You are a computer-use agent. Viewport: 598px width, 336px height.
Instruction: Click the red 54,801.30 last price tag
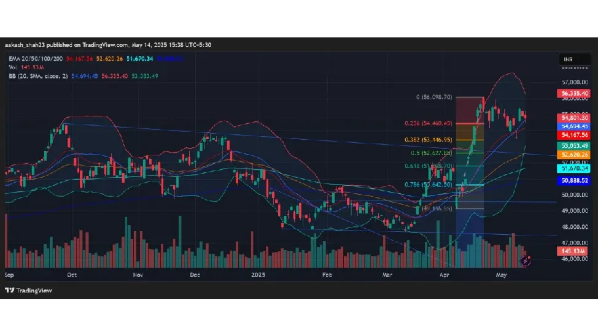coord(573,118)
